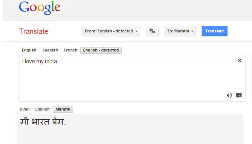The height and width of the screenshot is (144, 252).
Task: Open the From: English - detected dropdown
Action: [x=111, y=31]
